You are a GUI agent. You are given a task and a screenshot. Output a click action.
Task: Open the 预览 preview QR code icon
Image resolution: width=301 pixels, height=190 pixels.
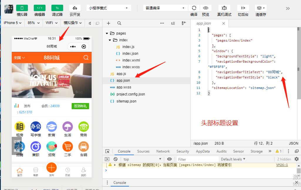click(x=206, y=8)
